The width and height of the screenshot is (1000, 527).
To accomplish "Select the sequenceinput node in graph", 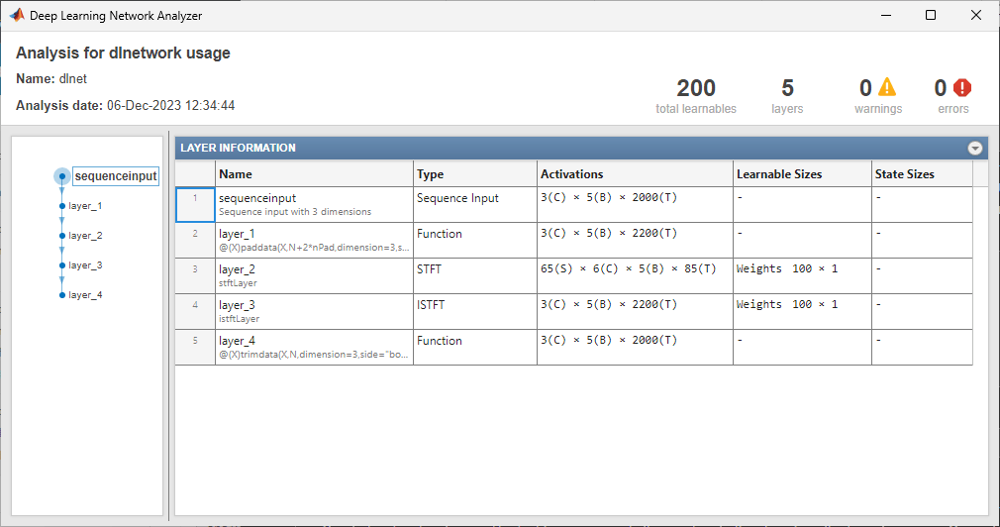I will coord(116,176).
